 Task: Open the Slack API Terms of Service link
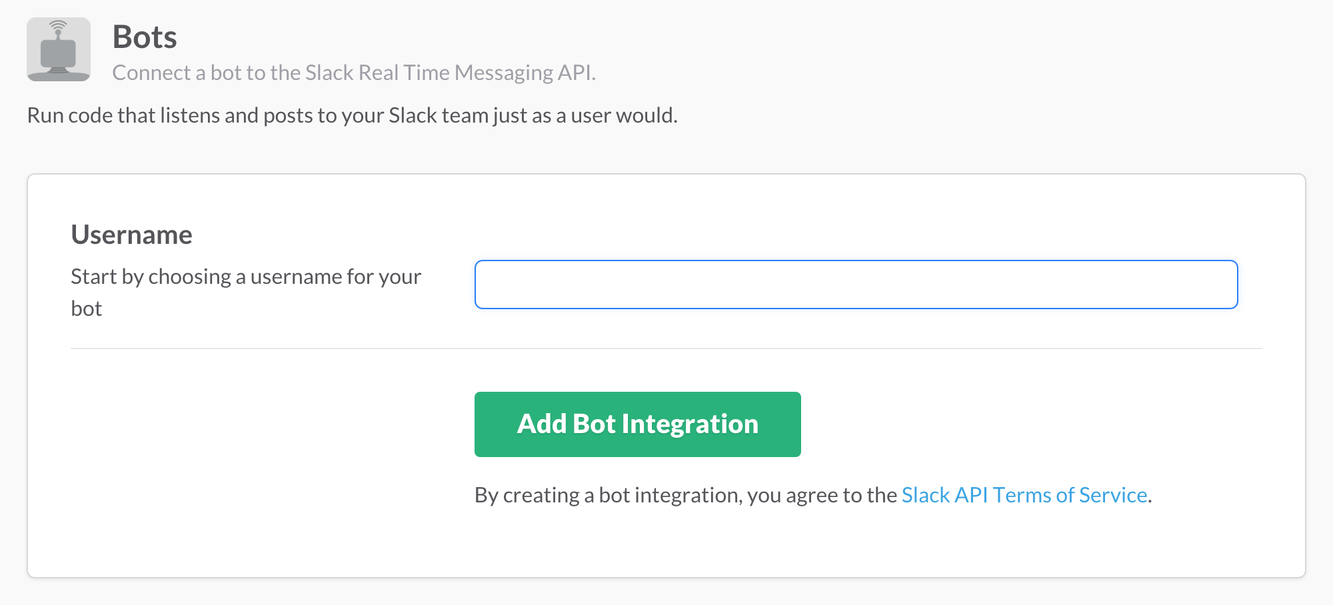1024,495
